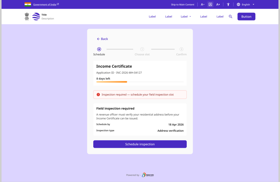Click the Inspection type label
This screenshot has width=280, height=182.
coord(105,130)
